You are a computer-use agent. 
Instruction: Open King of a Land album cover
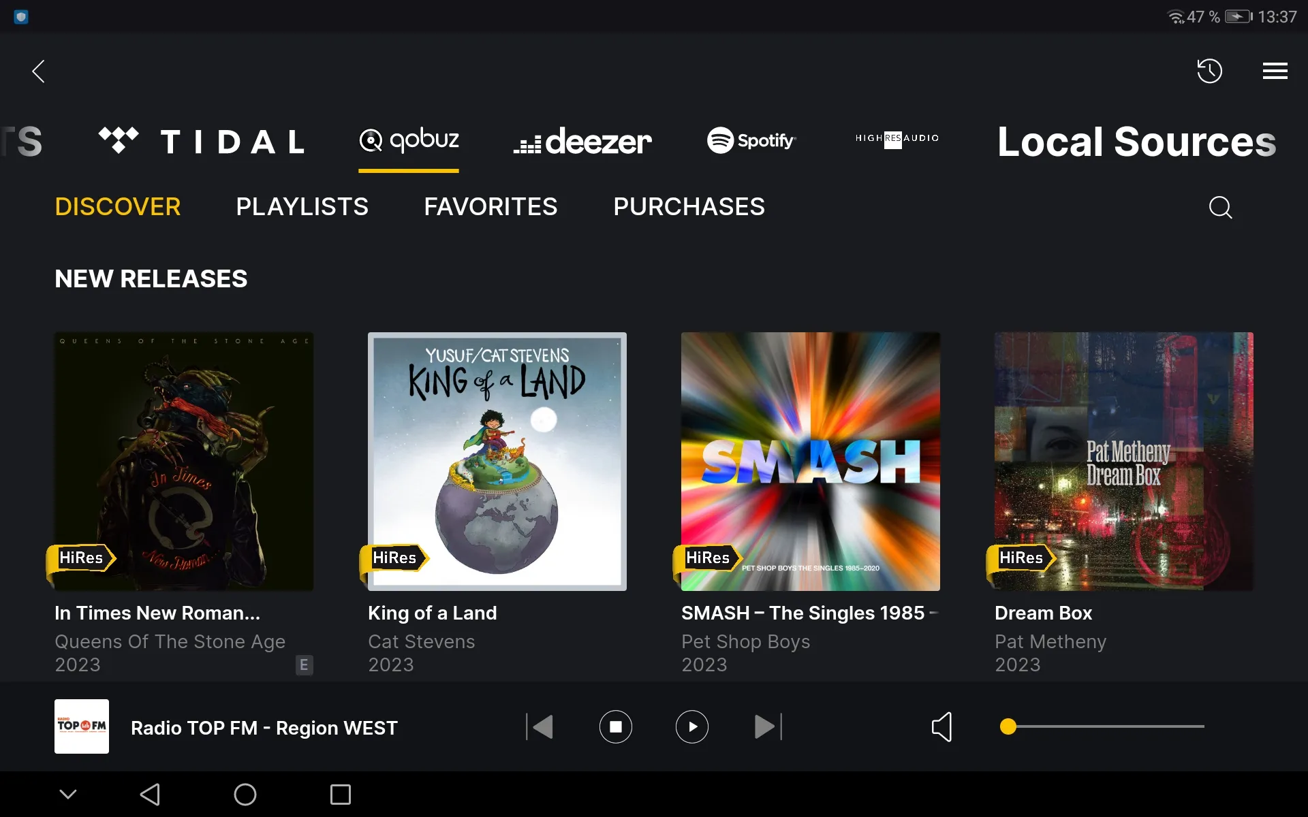click(497, 462)
